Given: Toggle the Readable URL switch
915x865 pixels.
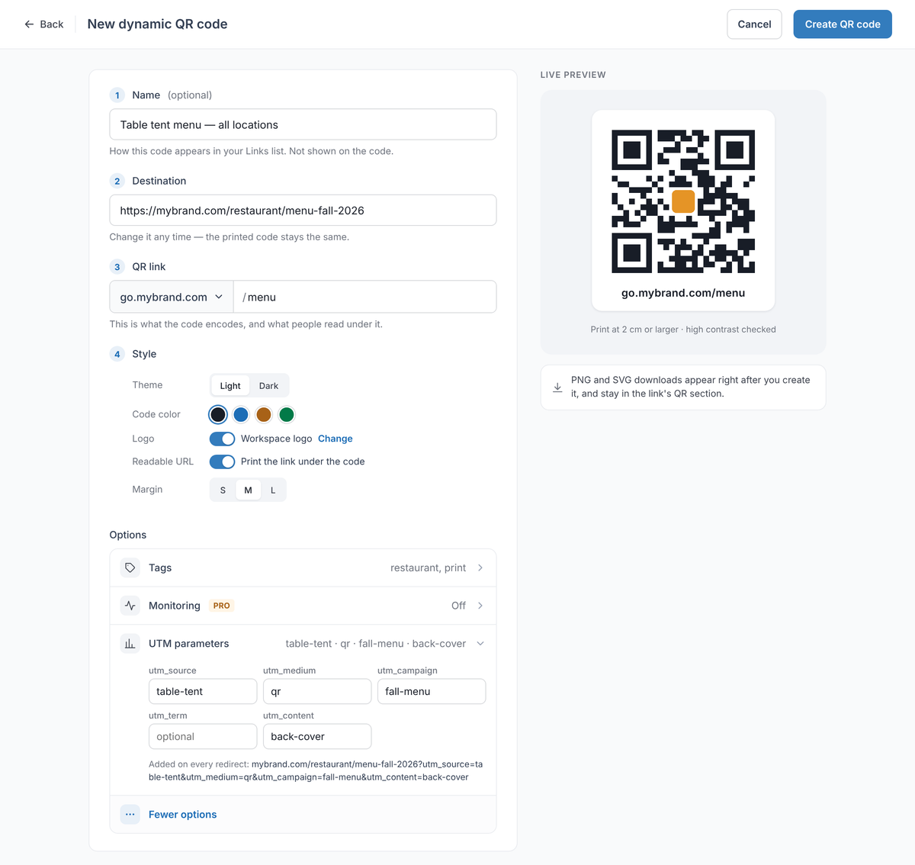Looking at the screenshot, I should click(x=222, y=461).
